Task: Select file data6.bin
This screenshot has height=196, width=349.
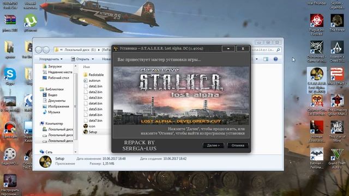Action: tap(93, 115)
